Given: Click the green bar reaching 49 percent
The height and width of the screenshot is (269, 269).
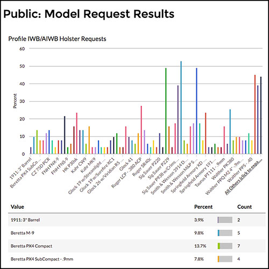Looking at the screenshot, I should click(x=166, y=111).
